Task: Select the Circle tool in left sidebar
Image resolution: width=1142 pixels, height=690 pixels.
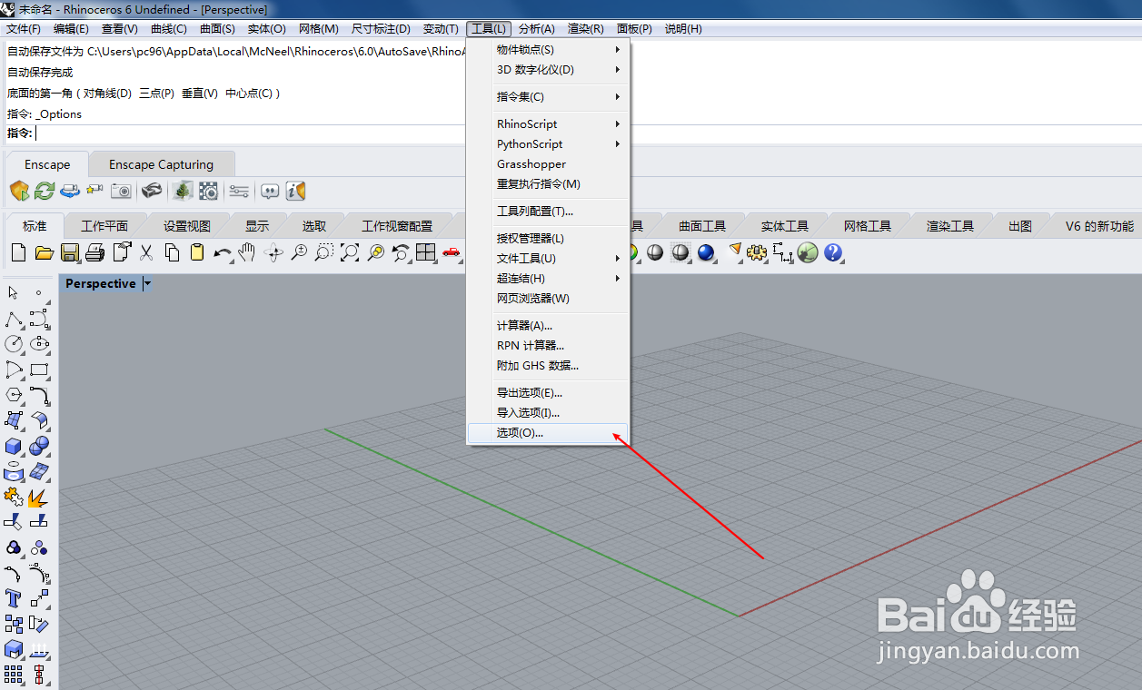Action: [x=14, y=344]
